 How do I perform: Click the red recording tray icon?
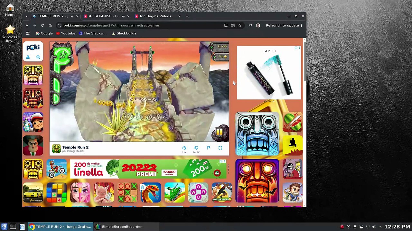(x=342, y=227)
